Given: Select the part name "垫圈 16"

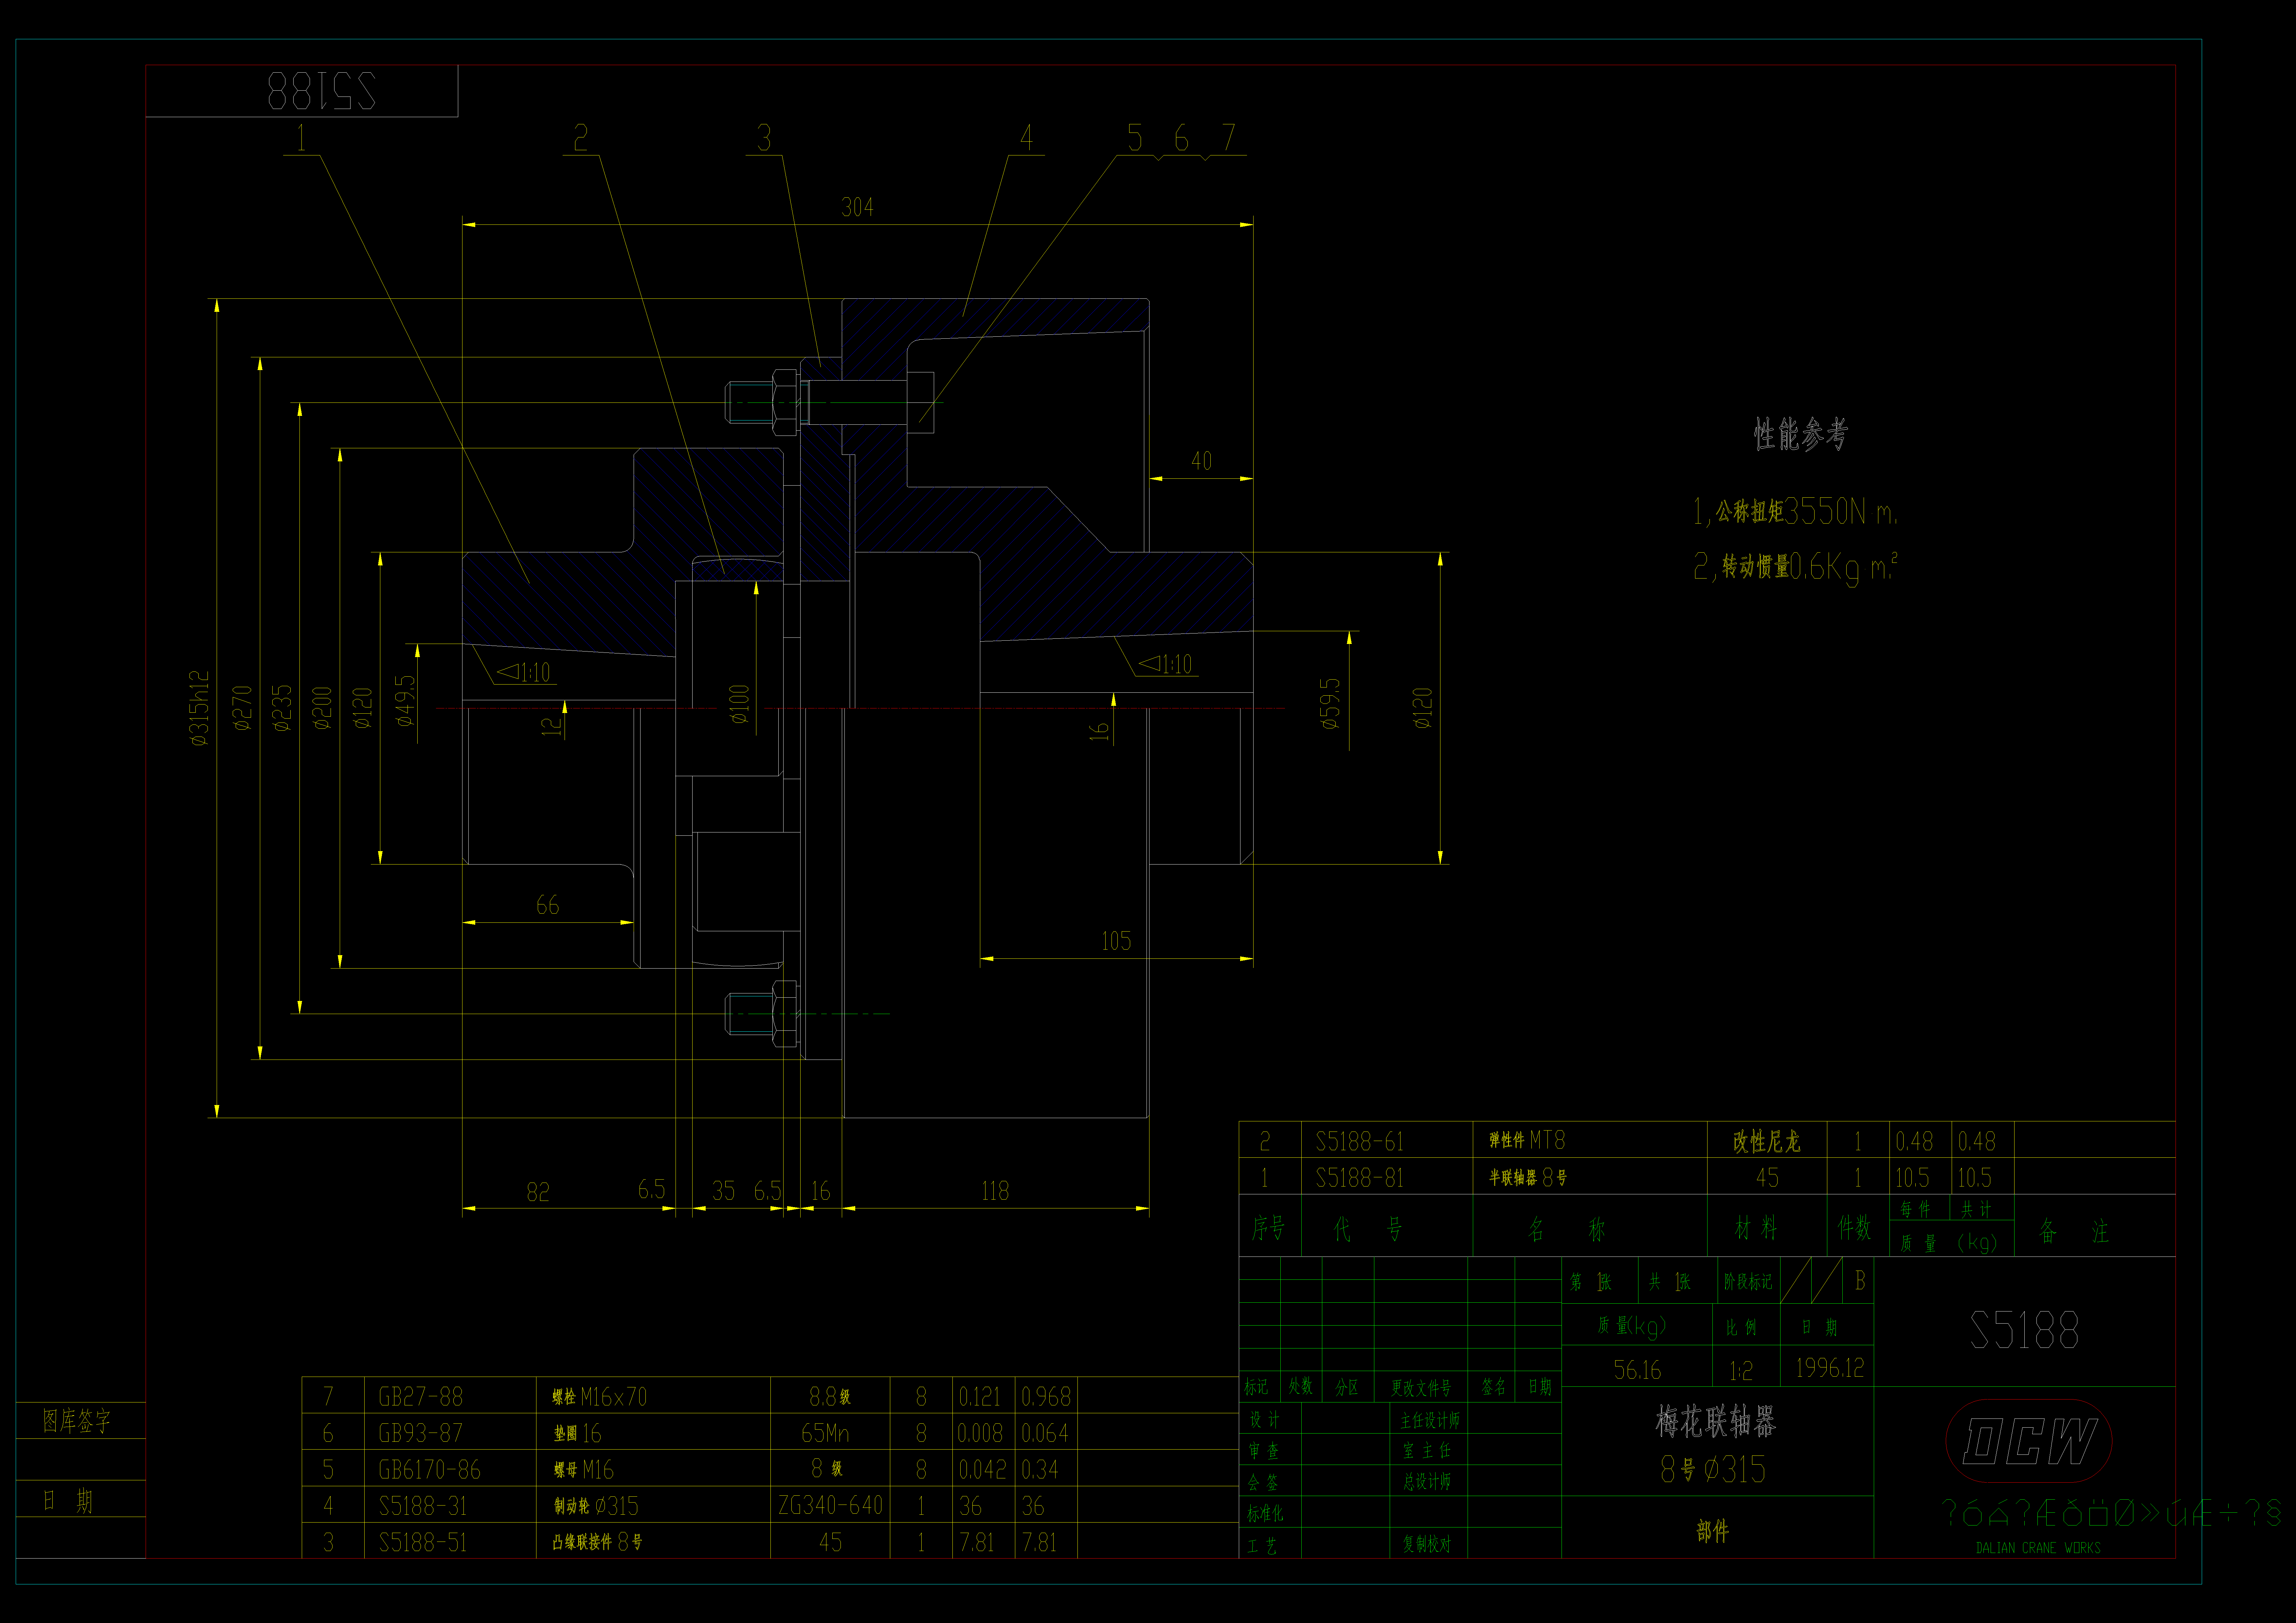Looking at the screenshot, I should pyautogui.click(x=578, y=1433).
